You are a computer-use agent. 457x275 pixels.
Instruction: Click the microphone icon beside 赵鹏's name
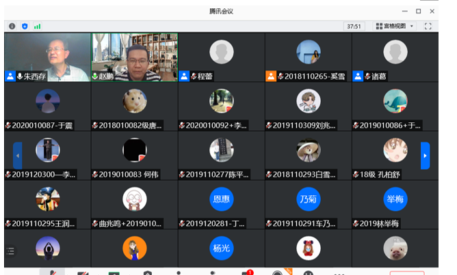(x=95, y=76)
